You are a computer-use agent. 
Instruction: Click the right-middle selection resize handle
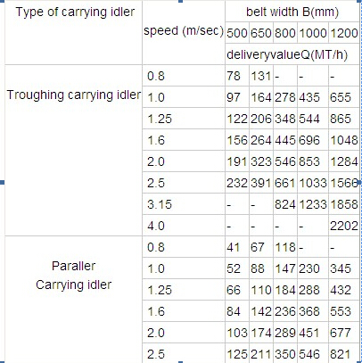tap(360, 182)
